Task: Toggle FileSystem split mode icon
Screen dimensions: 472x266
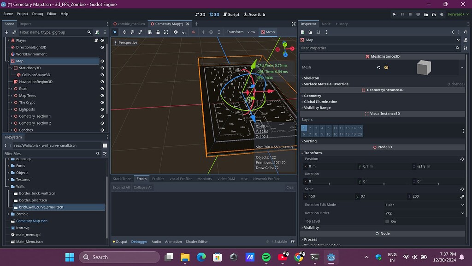Action: pyautogui.click(x=105, y=145)
